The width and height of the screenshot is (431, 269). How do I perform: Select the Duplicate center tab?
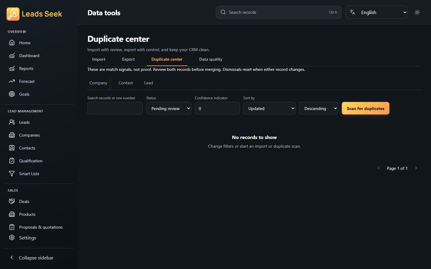point(167,59)
